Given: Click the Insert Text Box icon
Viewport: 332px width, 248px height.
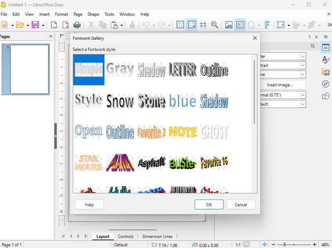Looking at the screenshot, I should click(x=240, y=25).
